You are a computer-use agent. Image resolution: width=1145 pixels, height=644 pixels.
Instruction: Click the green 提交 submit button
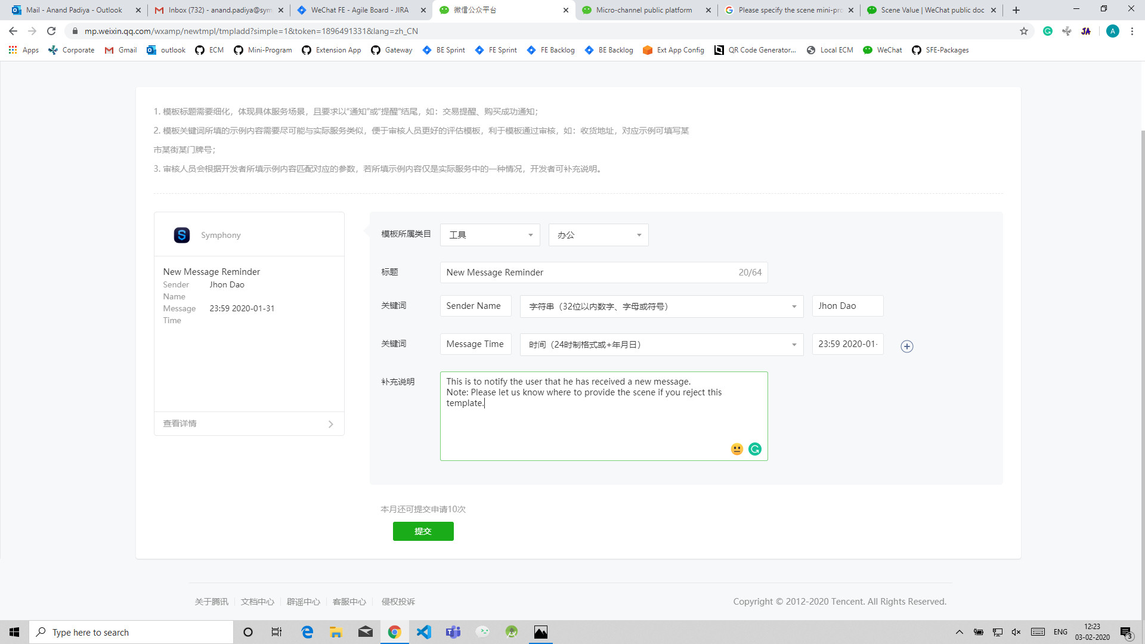tap(423, 531)
